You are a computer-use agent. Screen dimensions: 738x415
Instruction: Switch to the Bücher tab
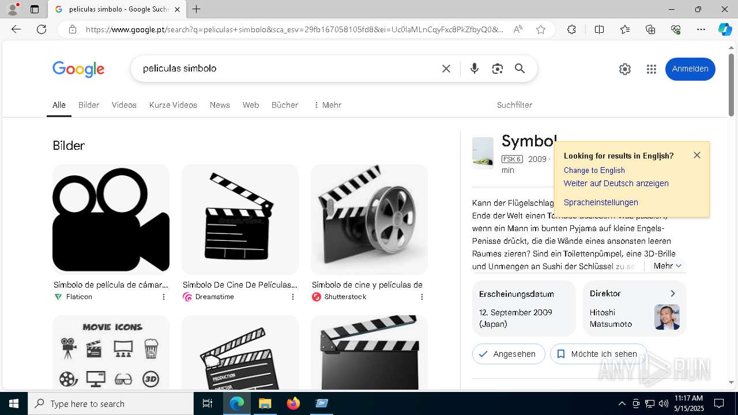tap(285, 105)
